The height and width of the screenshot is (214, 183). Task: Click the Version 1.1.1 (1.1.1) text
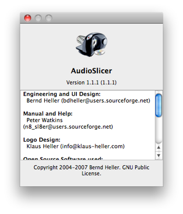[91, 83]
